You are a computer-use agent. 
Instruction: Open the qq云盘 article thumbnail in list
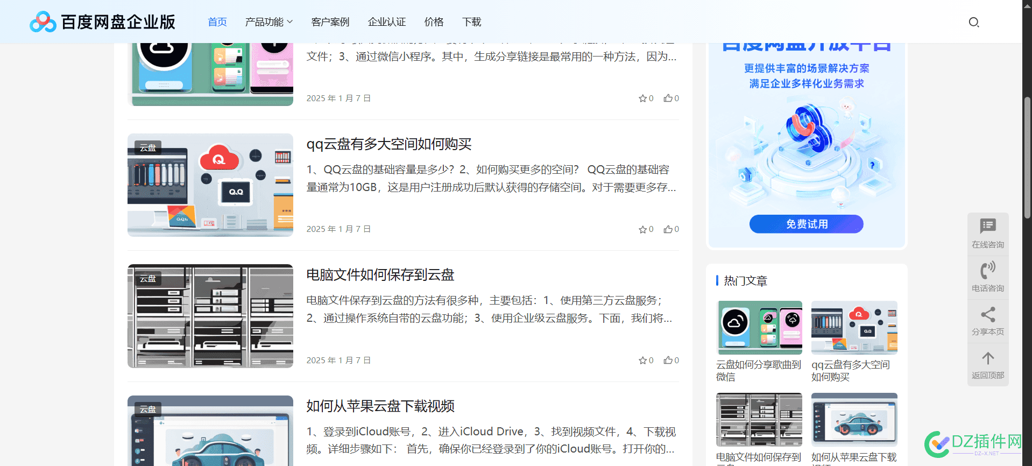[x=210, y=185]
